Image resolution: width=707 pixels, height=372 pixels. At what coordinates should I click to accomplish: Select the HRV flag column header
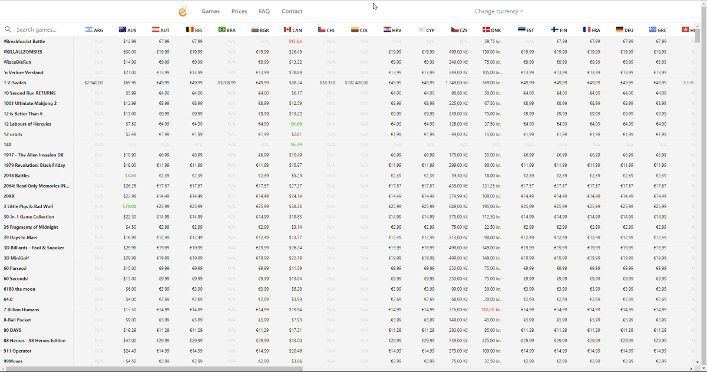click(392, 30)
